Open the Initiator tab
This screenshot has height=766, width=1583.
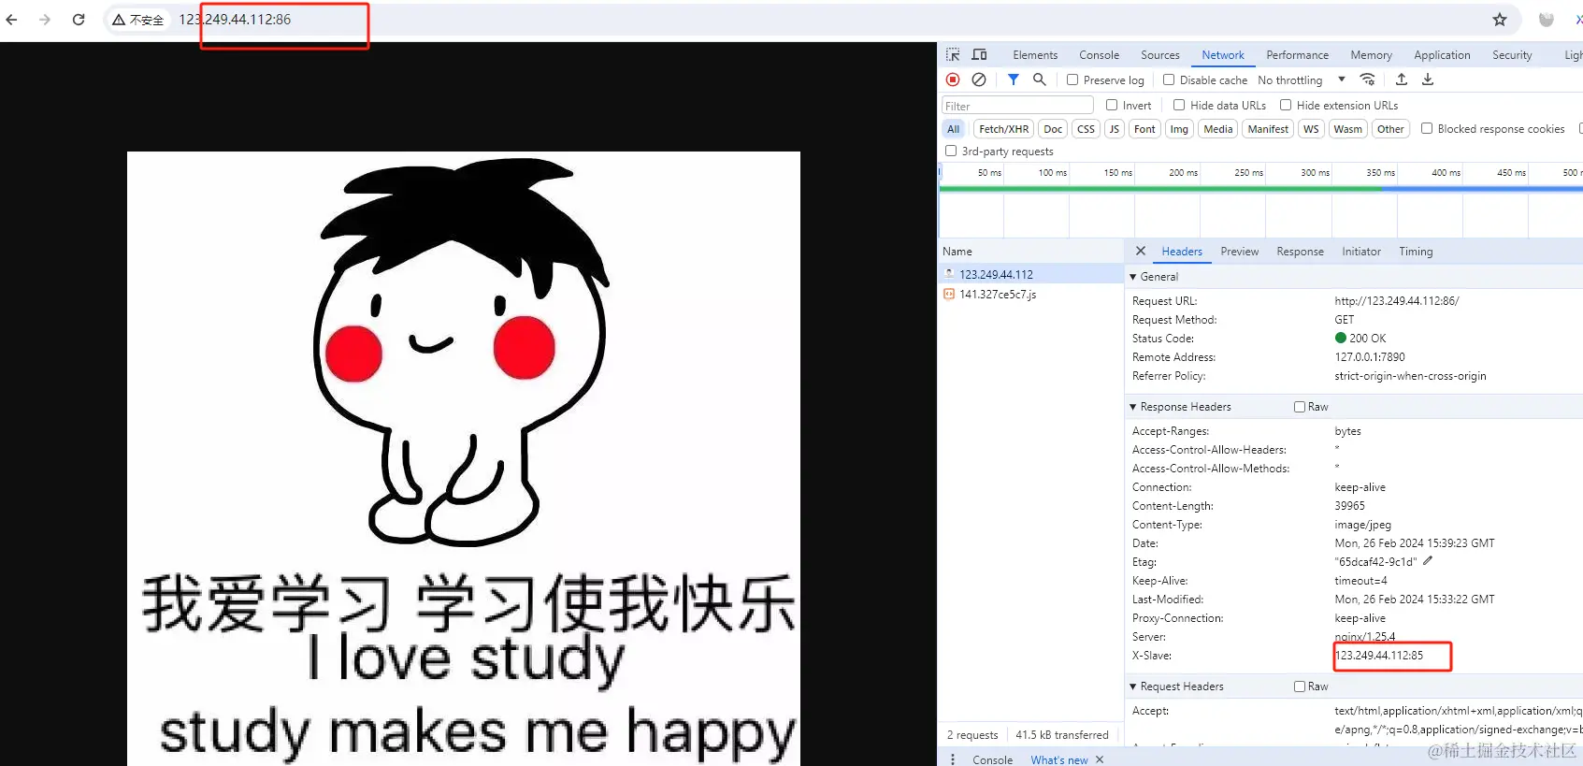pyautogui.click(x=1361, y=252)
